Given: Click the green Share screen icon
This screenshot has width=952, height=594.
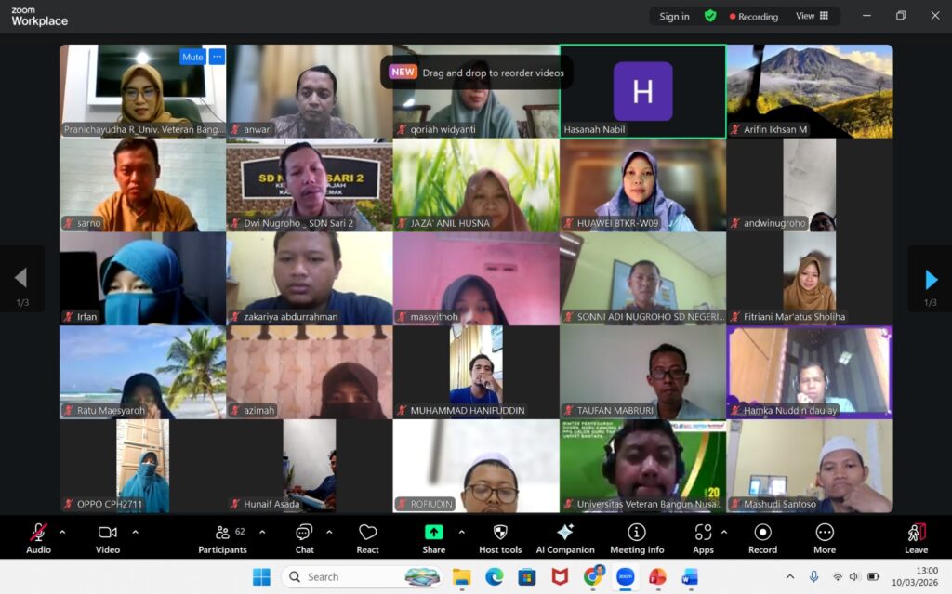Looking at the screenshot, I should [x=433, y=533].
